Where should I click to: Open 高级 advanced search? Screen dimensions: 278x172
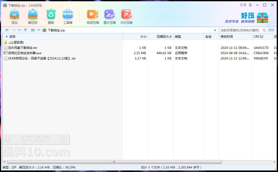coord(271,30)
